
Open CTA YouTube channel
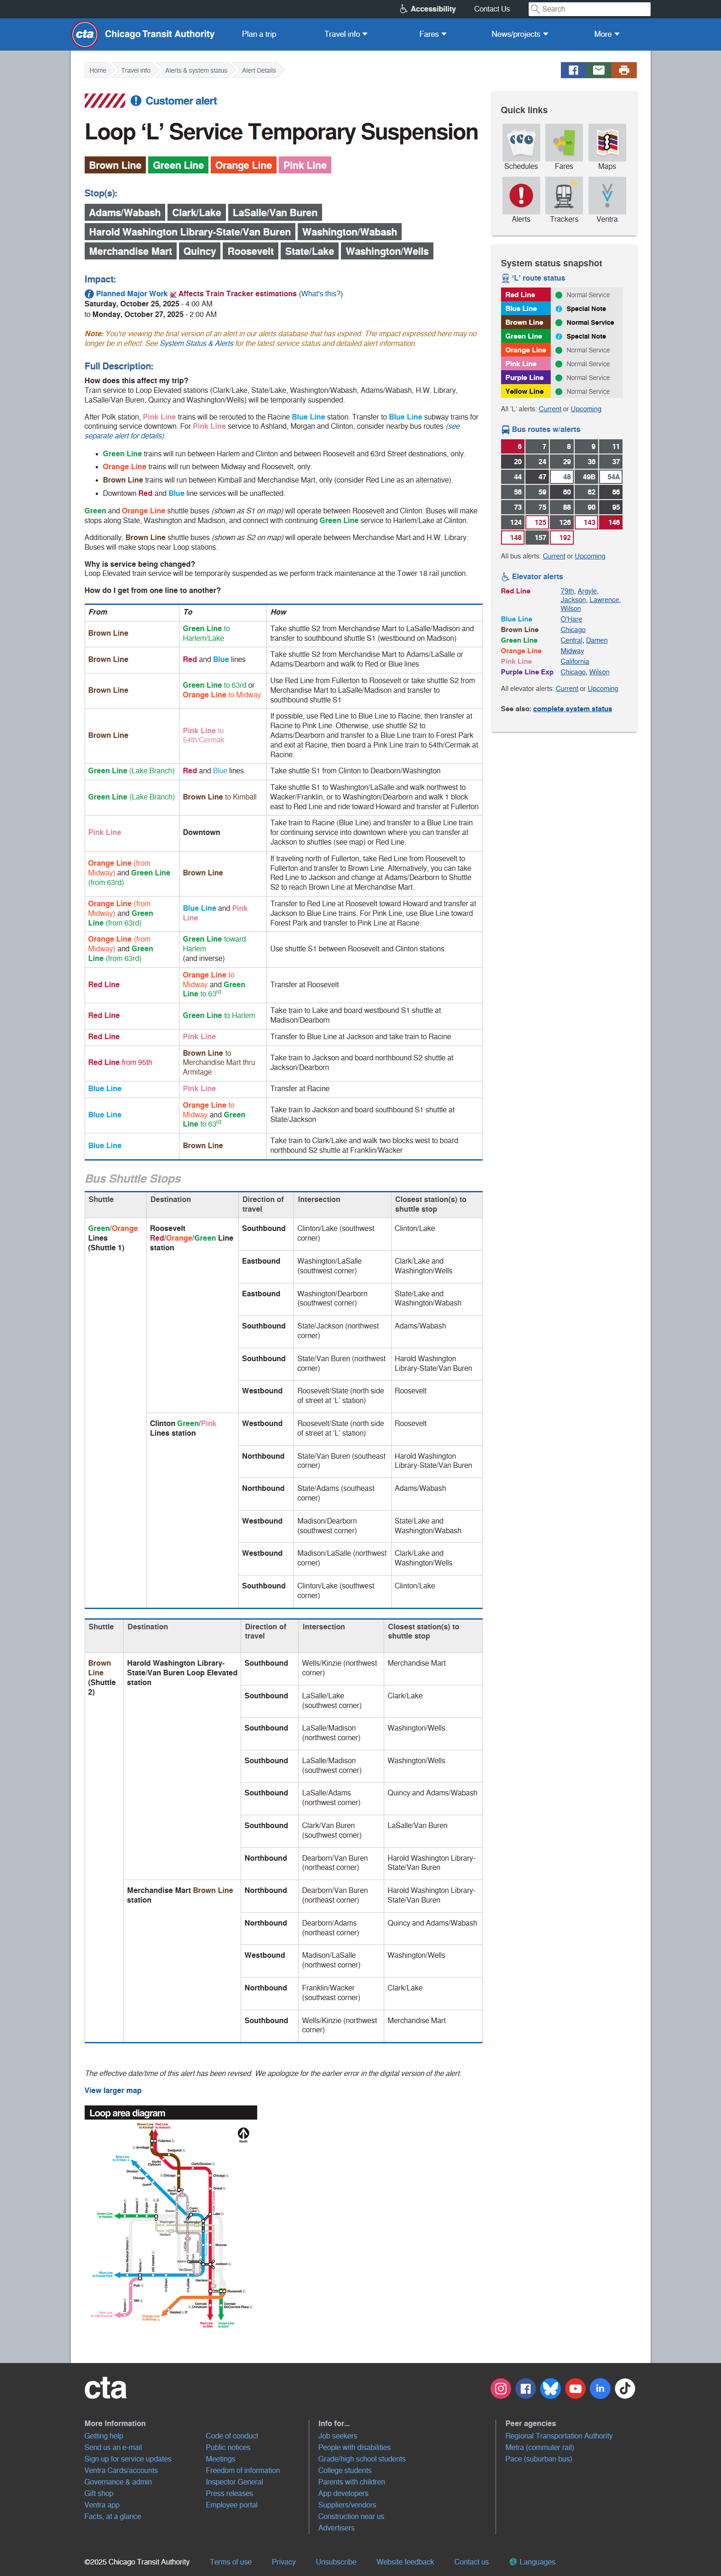[x=575, y=2388]
